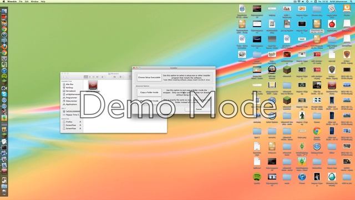Open Finder action gear dropdown
This screenshot has width=355, height=200.
pyautogui.click(x=121, y=77)
